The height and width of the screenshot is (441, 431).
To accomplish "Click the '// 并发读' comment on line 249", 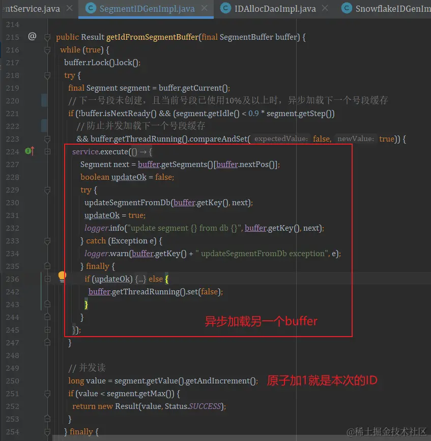I will click(x=87, y=368).
